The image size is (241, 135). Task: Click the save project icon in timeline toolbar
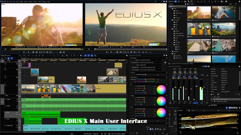pyautogui.click(x=28, y=55)
